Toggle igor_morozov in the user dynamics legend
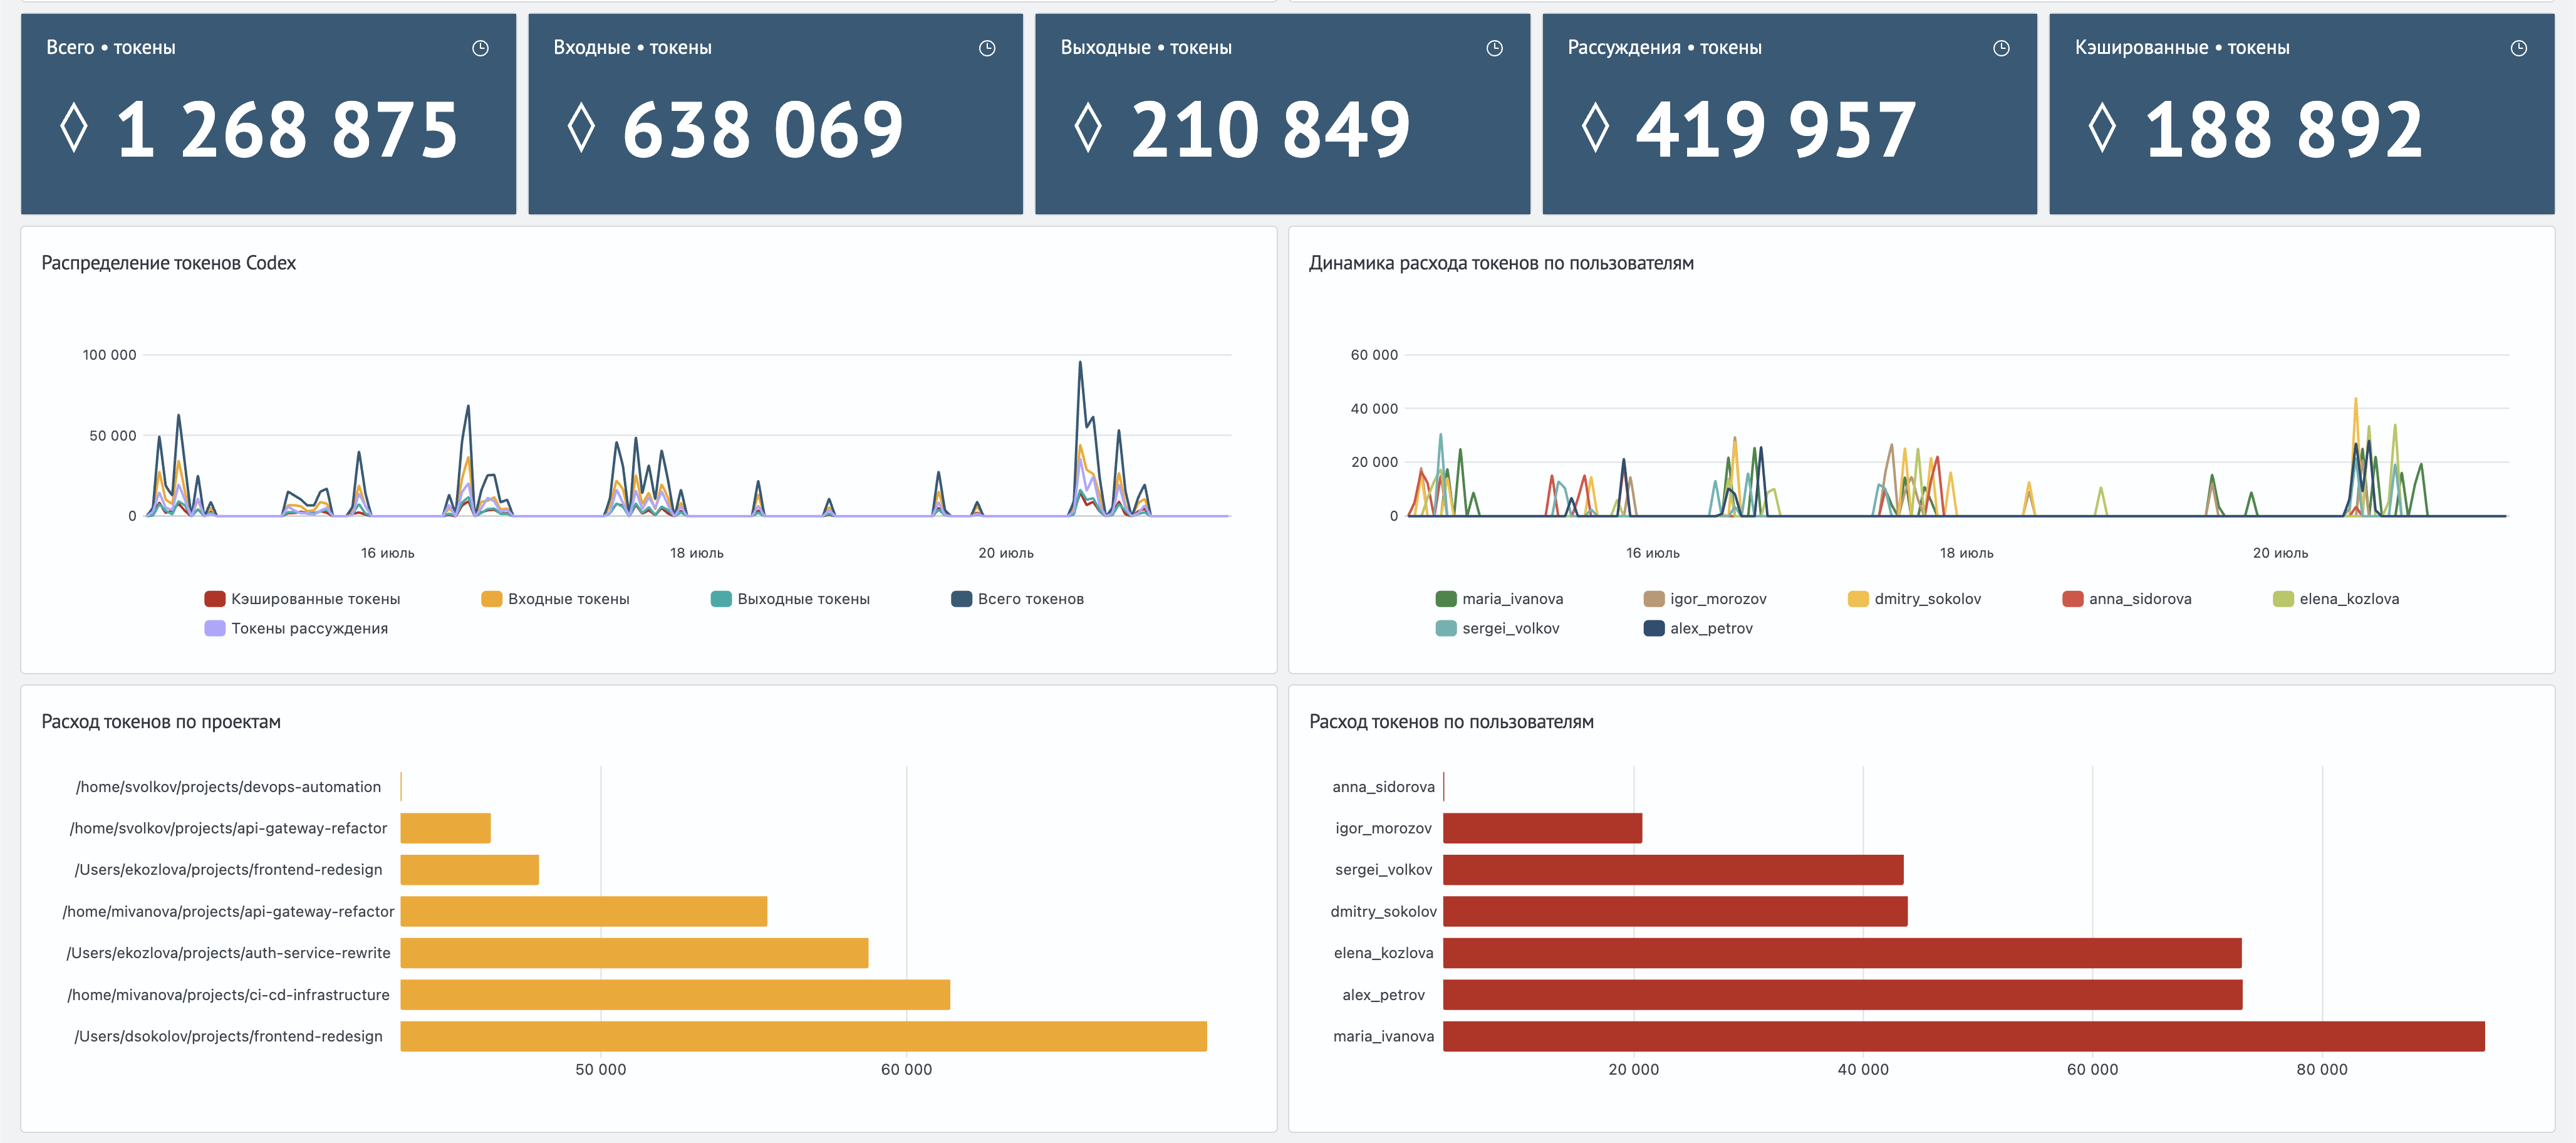 [1705, 599]
